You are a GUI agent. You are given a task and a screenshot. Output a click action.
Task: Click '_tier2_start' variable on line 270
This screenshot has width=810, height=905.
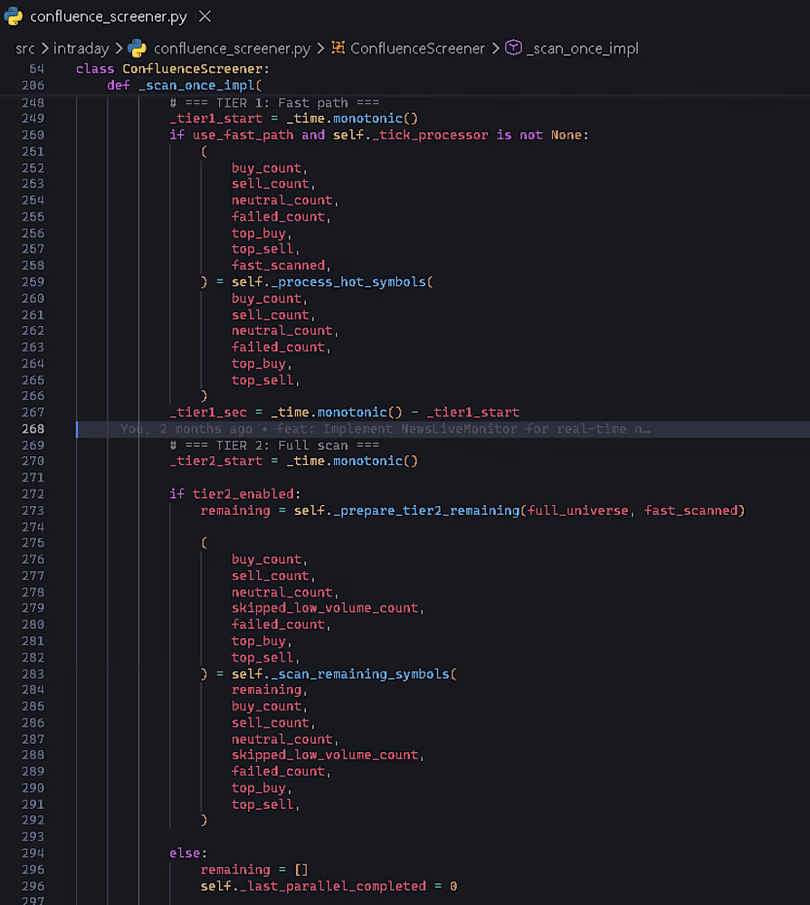[216, 462]
